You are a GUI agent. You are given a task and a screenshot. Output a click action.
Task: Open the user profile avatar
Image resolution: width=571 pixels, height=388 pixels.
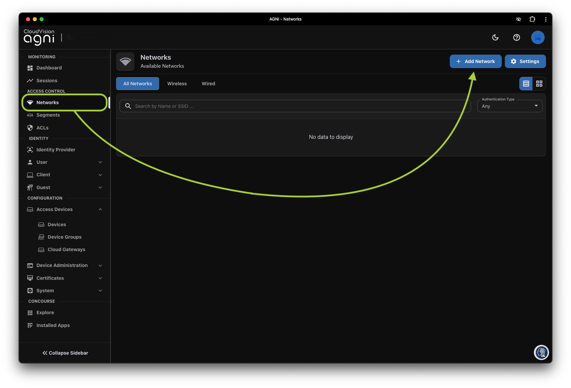click(x=538, y=37)
